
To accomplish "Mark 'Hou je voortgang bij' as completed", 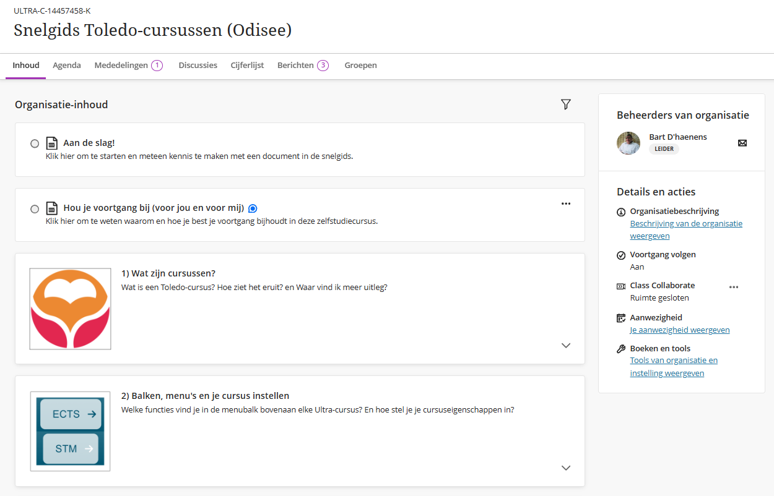I will (35, 209).
